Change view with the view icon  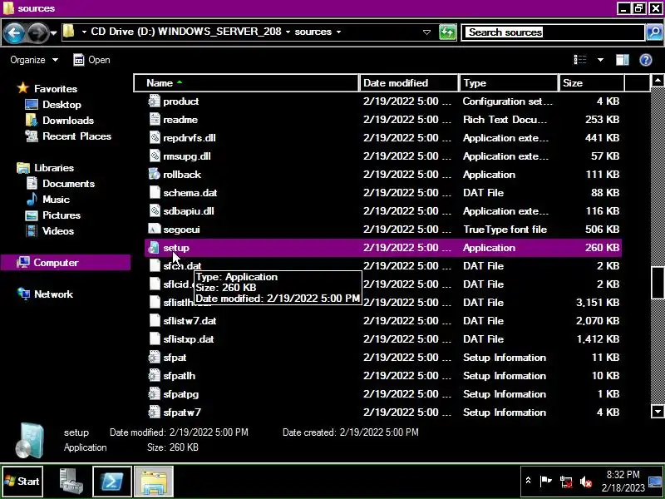click(x=579, y=60)
